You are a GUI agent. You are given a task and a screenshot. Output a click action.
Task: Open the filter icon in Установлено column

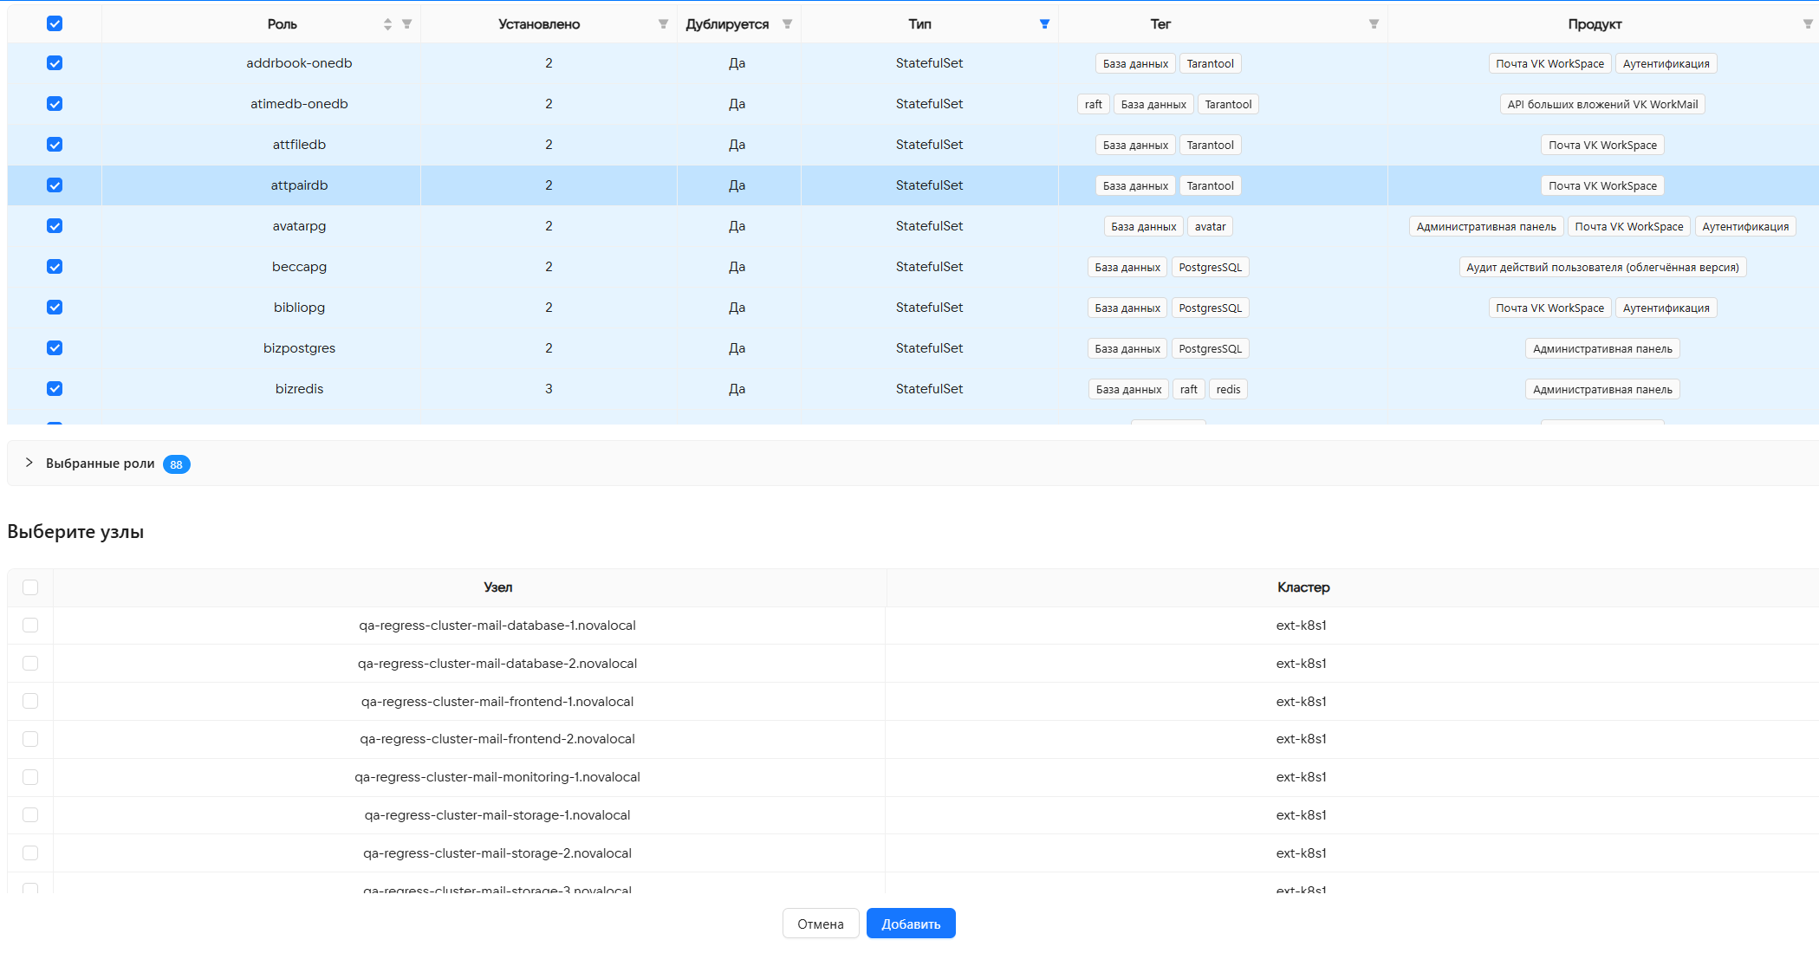[x=663, y=24]
